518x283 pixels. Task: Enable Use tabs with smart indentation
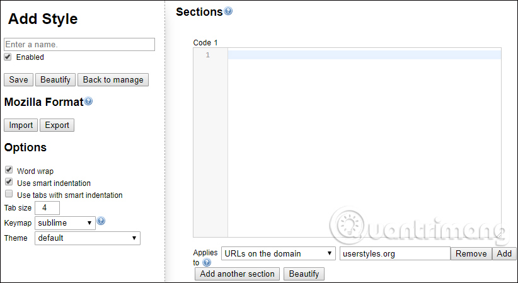(9, 195)
